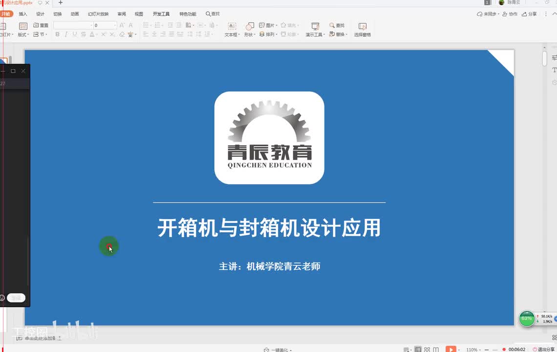The height and width of the screenshot is (352, 557).
Task: Align text left
Action: coord(146,34)
